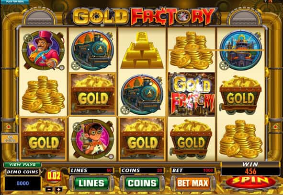Click the green LINES button
Viewport: 283px width, 195px height.
[91, 183]
